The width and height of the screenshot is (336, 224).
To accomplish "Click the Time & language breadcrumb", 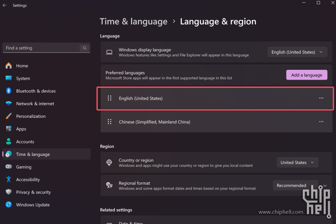I will pyautogui.click(x=133, y=22).
